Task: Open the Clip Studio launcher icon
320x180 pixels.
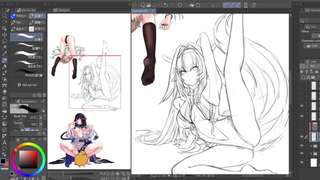Action: [134, 5]
